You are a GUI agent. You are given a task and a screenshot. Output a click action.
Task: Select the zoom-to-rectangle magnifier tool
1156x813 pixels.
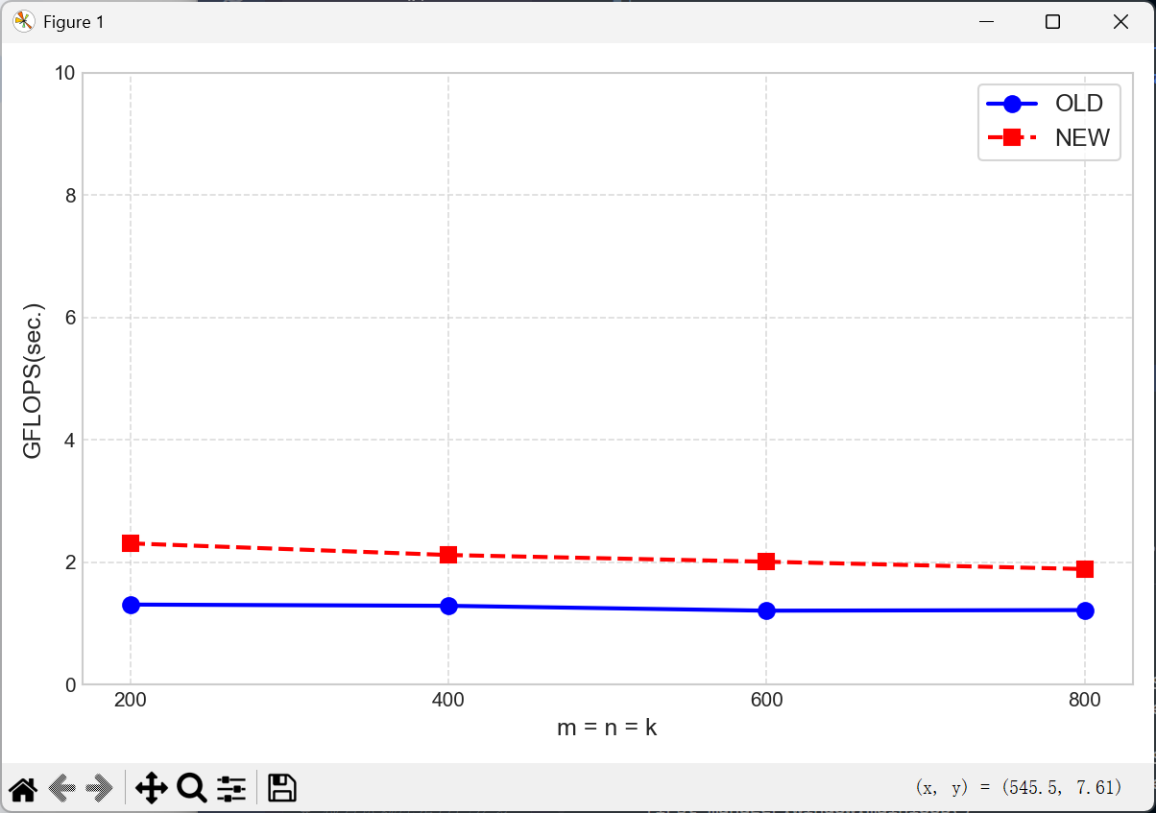[x=192, y=789]
